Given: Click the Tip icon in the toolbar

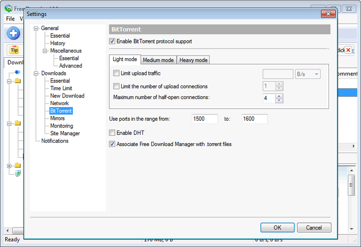Looking at the screenshot, I should pyautogui.click(x=13, y=50).
